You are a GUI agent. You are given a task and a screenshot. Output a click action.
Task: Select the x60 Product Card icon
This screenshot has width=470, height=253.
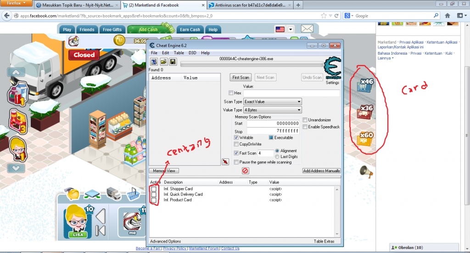pyautogui.click(x=365, y=139)
